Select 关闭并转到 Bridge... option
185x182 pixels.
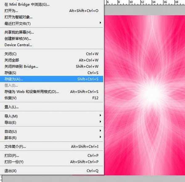coord(21,66)
